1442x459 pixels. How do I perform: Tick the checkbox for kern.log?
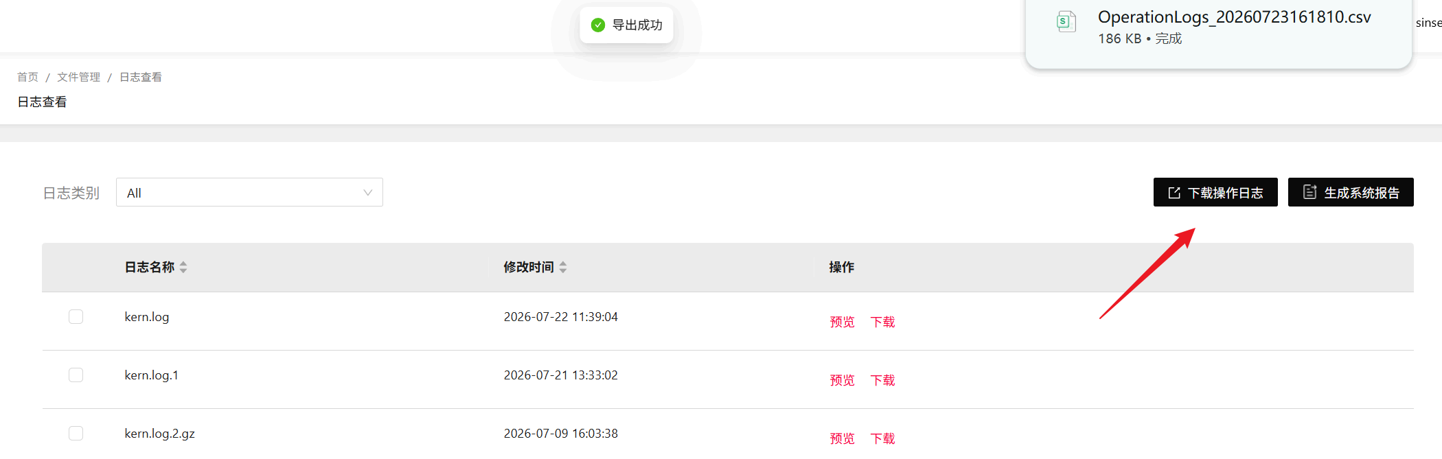[76, 316]
